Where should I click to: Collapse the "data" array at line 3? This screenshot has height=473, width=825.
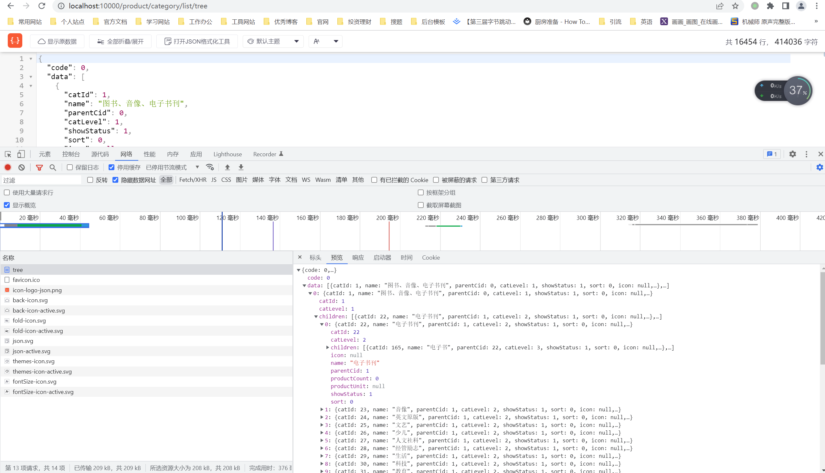coord(31,77)
